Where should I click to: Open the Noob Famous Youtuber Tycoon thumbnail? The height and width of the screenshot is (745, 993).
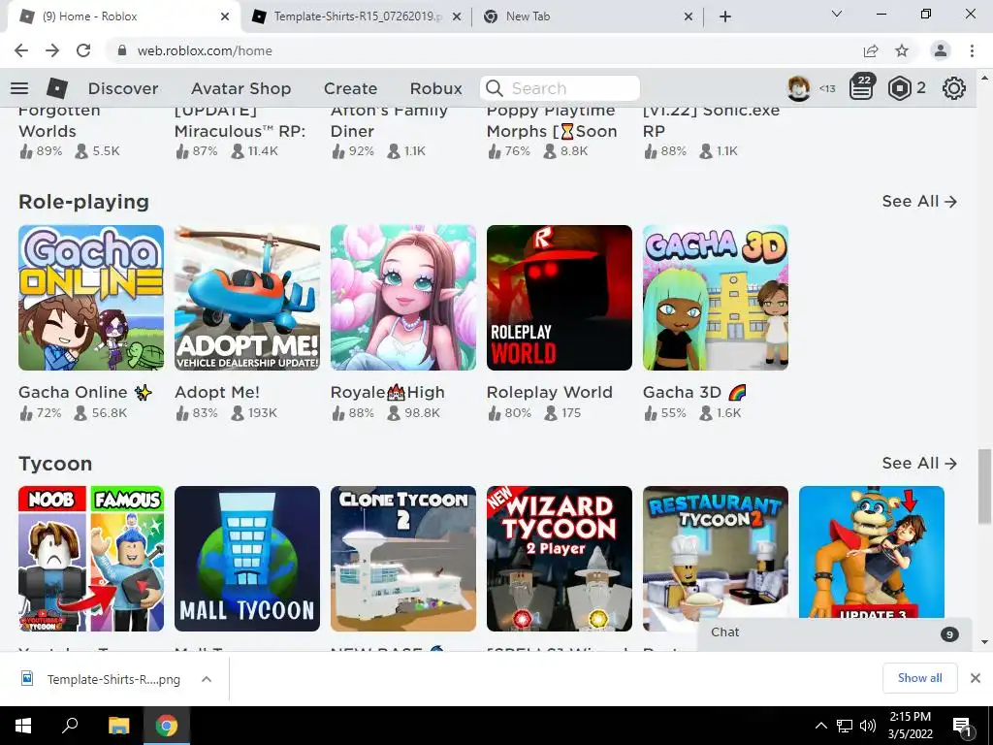click(91, 559)
